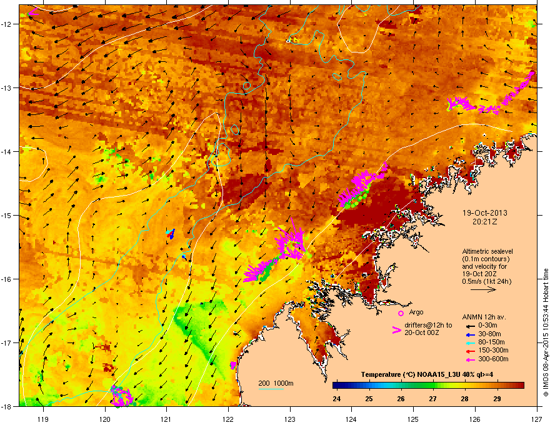The height and width of the screenshot is (425, 550).
Task: Click the '30-80m' depth label
Action: [489, 334]
